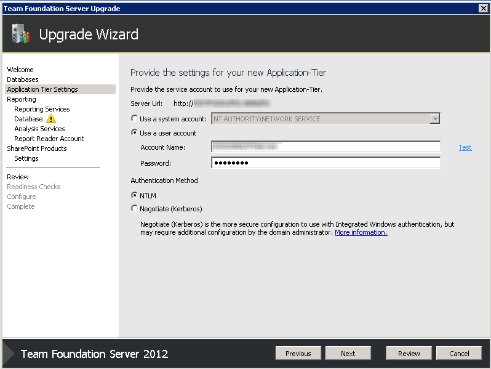Go to SharePoint Products step
Image resolution: width=491 pixels, height=369 pixels.
click(37, 148)
